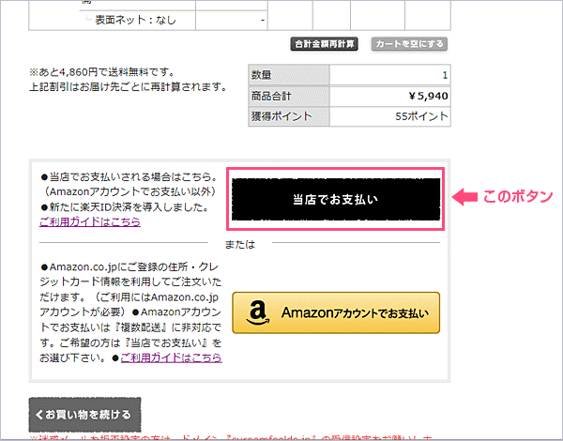
Task: Click 上記割引はお届け先ごとに再計算されます text
Action: coord(128,87)
